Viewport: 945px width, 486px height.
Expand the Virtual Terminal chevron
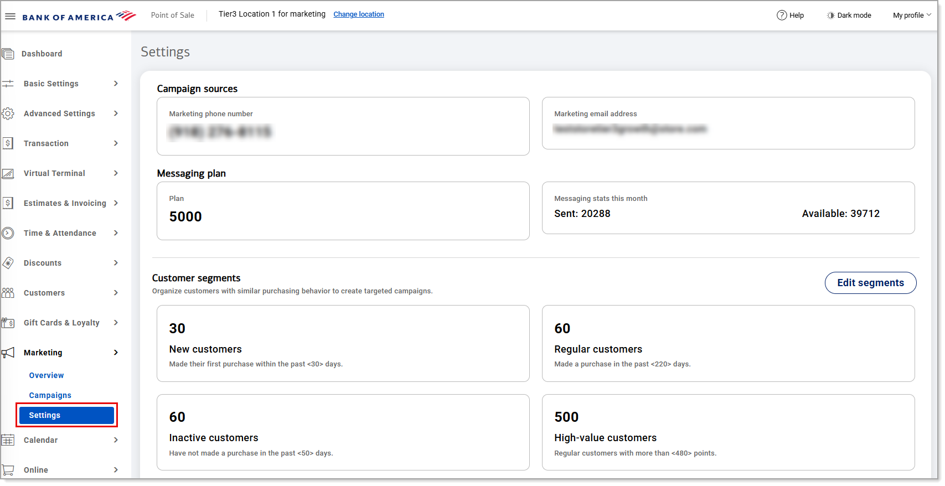116,173
